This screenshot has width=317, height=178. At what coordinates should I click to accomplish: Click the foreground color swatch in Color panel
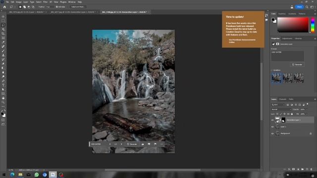tap(273, 20)
